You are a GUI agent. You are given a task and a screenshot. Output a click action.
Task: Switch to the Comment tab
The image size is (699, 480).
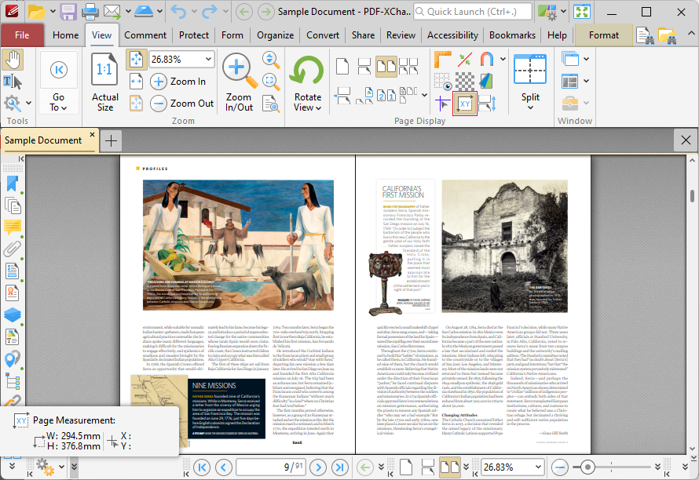coord(145,35)
